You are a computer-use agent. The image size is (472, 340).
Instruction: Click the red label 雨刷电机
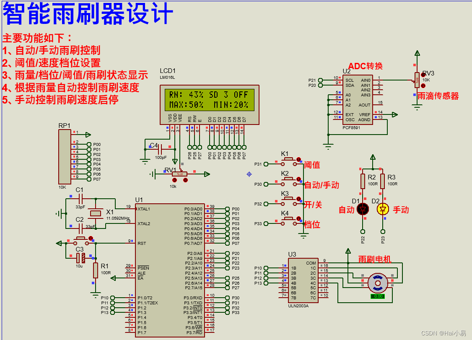374,259
